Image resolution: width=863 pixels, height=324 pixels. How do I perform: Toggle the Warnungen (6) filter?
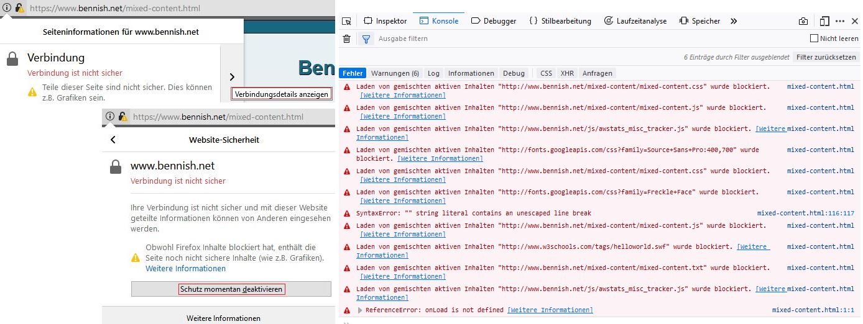point(395,73)
